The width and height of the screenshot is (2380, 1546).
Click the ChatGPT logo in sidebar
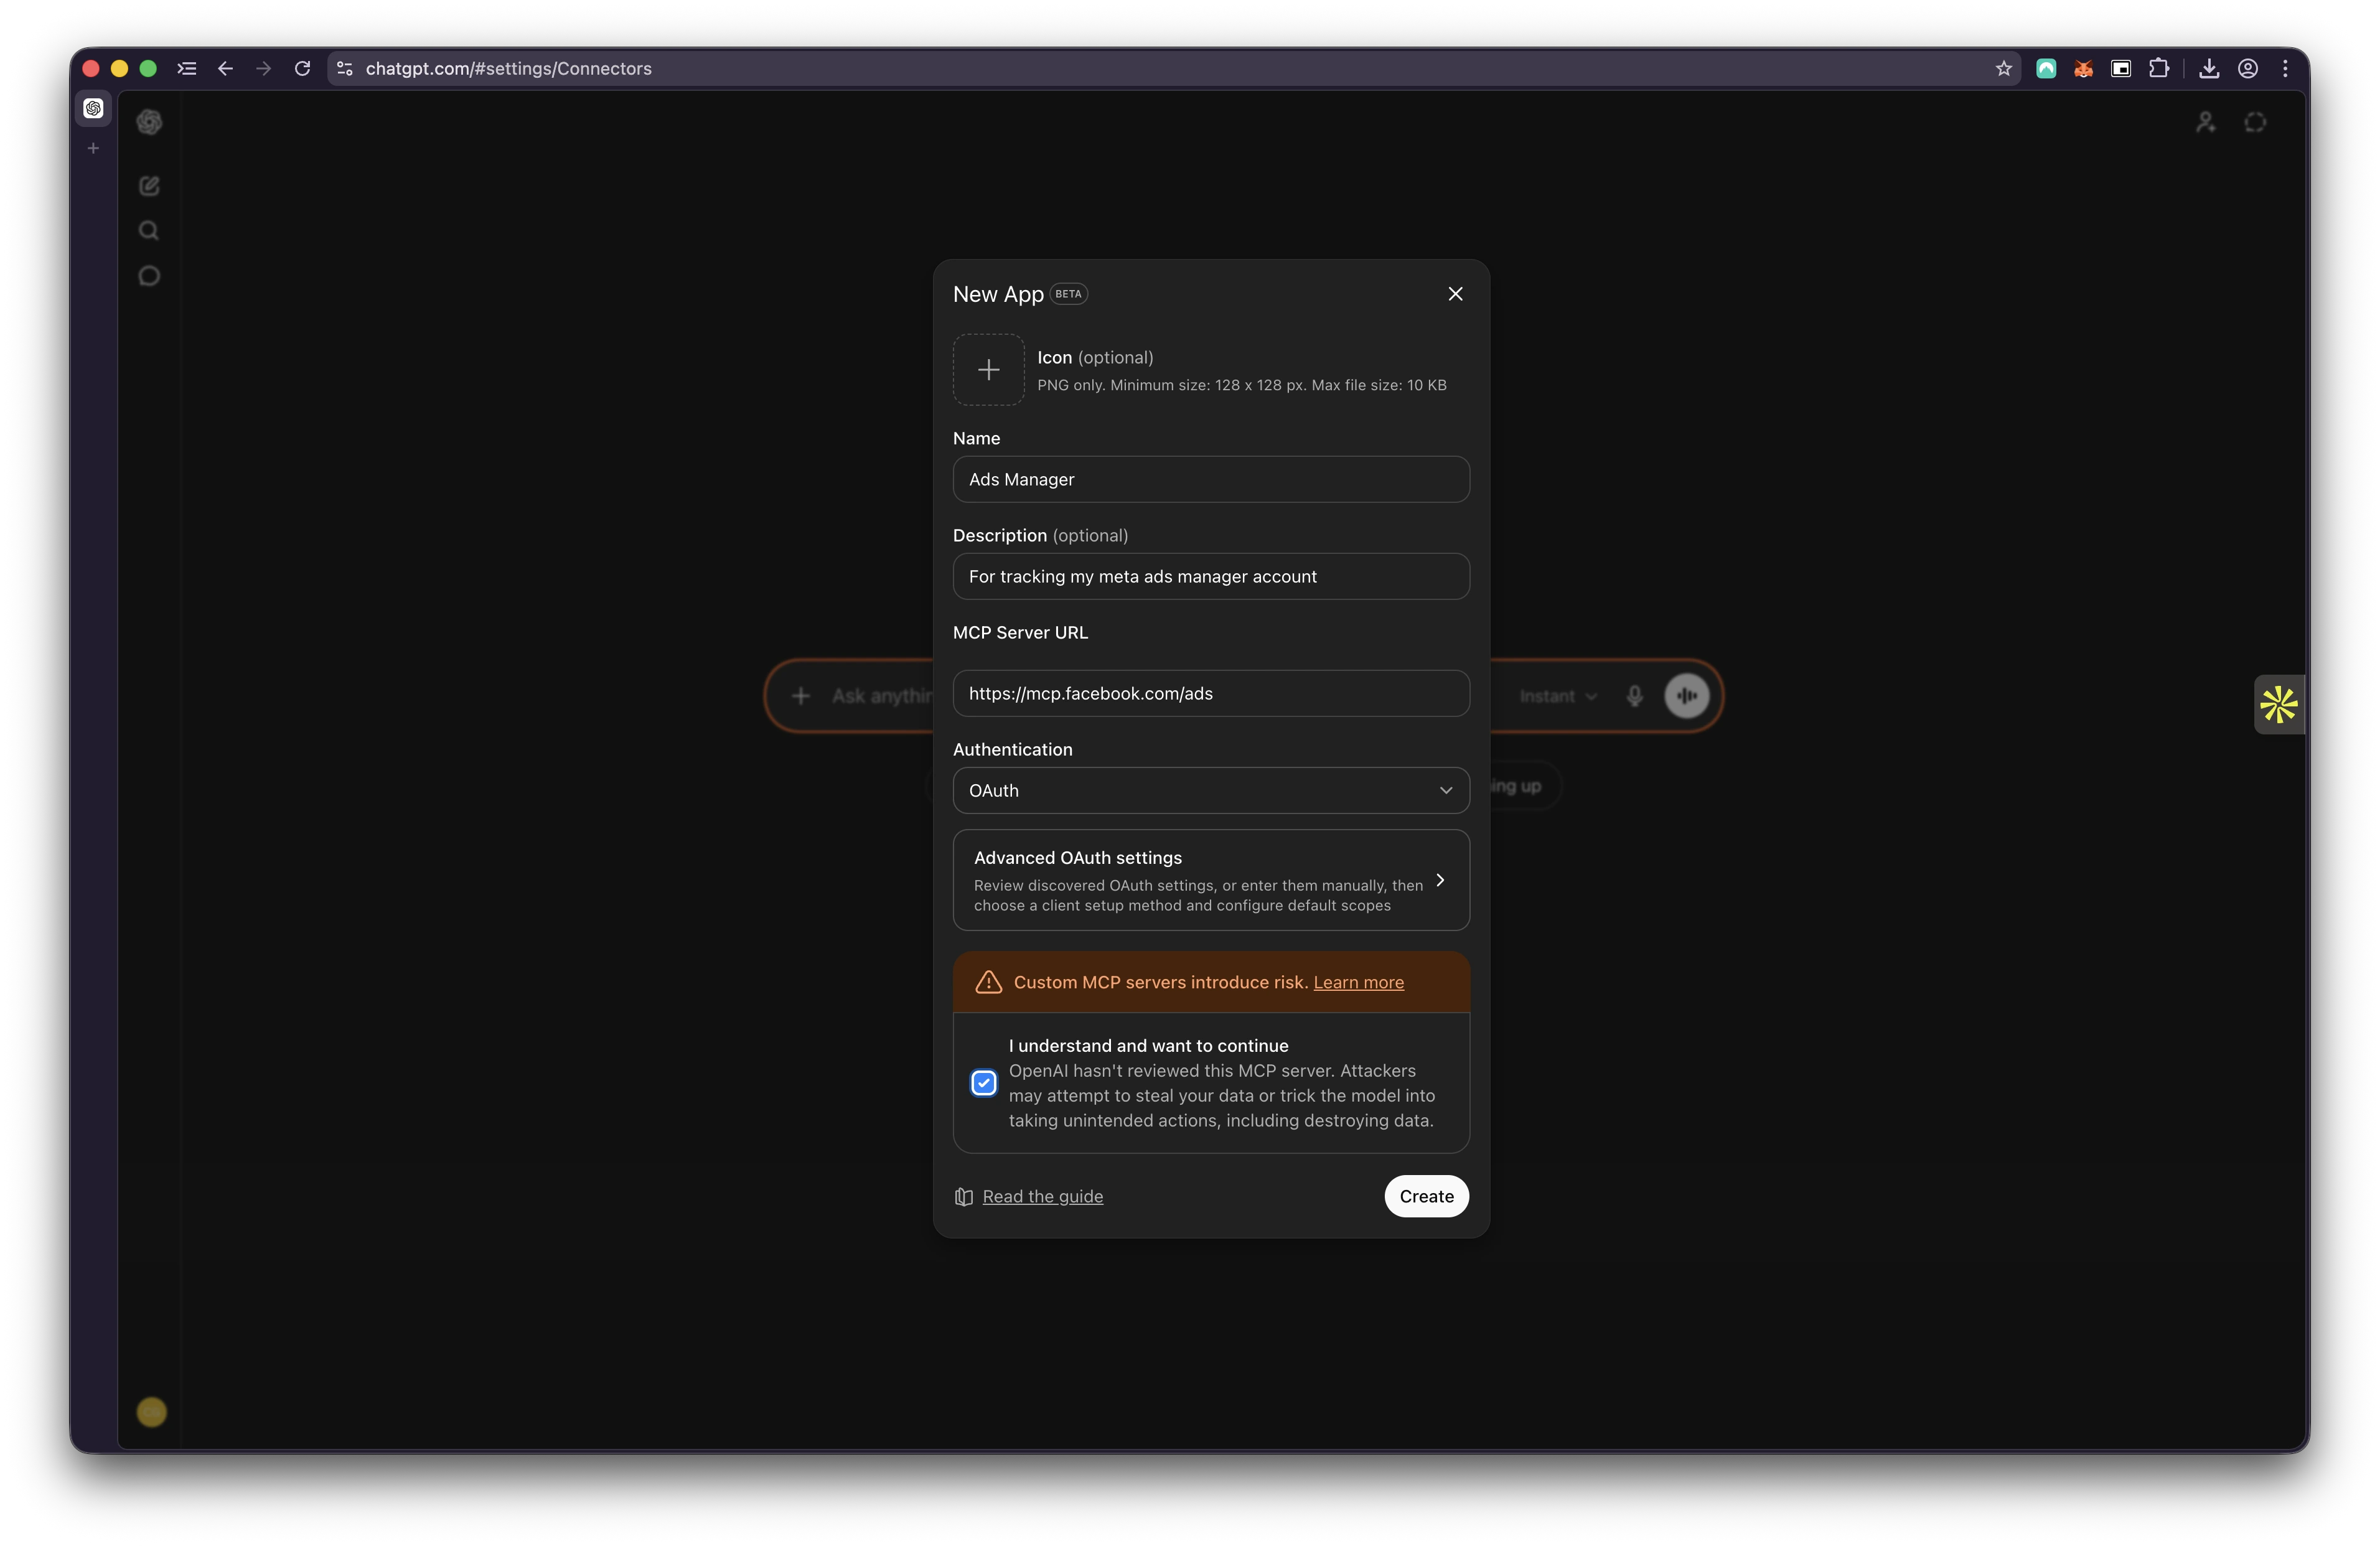coord(149,122)
